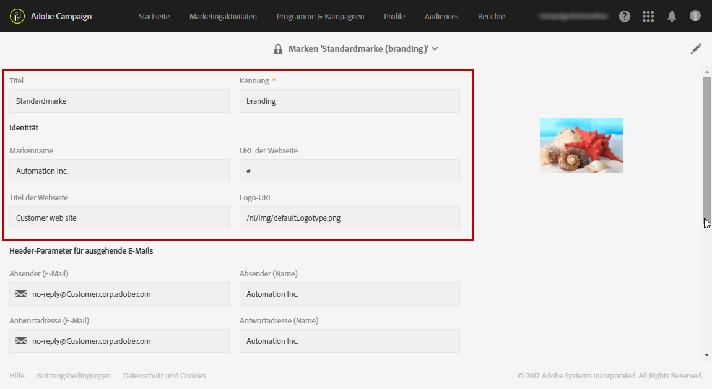Click the URL der Webseite field

350,171
